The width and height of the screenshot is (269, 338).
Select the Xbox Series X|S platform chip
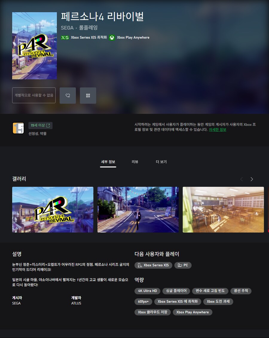tap(153, 265)
